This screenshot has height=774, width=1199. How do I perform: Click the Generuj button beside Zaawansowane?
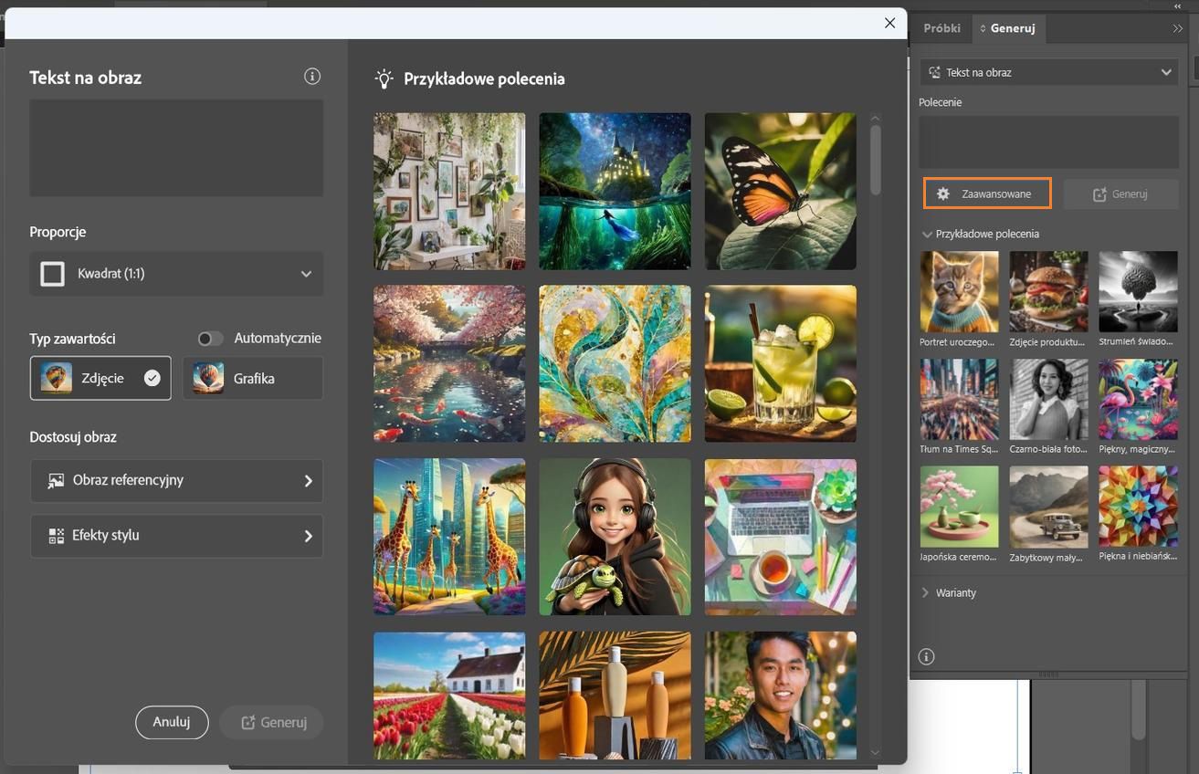1120,193
